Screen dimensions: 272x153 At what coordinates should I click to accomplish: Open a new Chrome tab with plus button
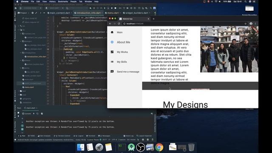point(153,19)
